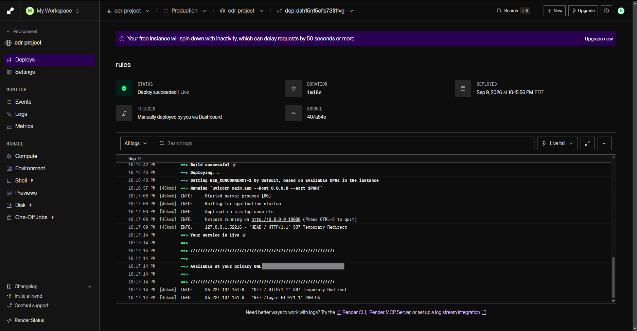This screenshot has width=637, height=331.
Task: Click the Previews icon
Action: coord(9,193)
